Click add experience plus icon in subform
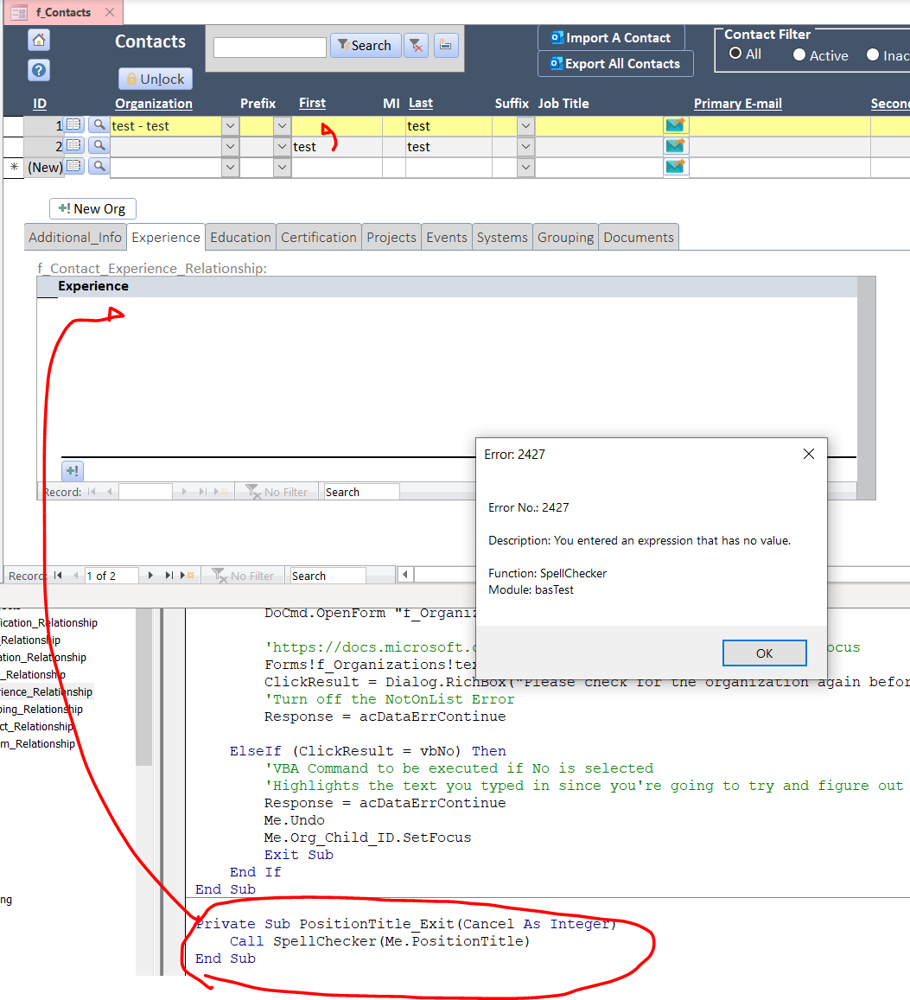Image resolution: width=910 pixels, height=1000 pixels. [73, 471]
